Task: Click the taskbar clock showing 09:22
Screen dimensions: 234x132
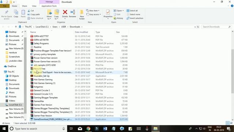Action: (x=219, y=129)
